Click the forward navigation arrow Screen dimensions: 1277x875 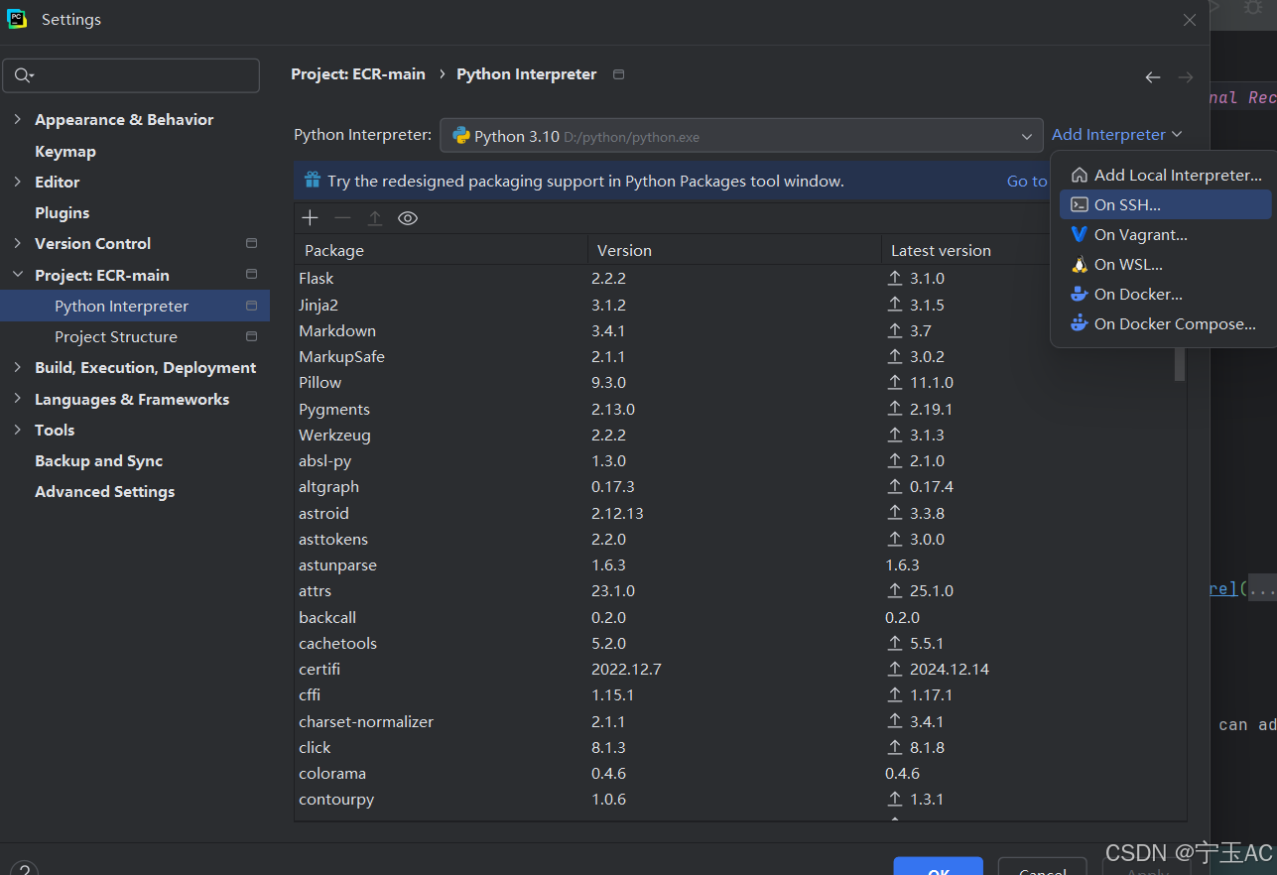pos(1185,77)
